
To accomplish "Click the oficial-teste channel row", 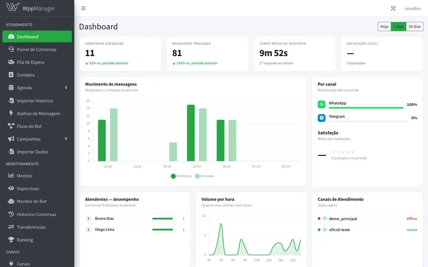I will tap(367, 230).
